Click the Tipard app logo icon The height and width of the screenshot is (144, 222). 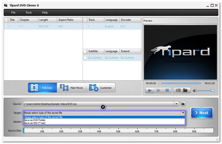6,5
